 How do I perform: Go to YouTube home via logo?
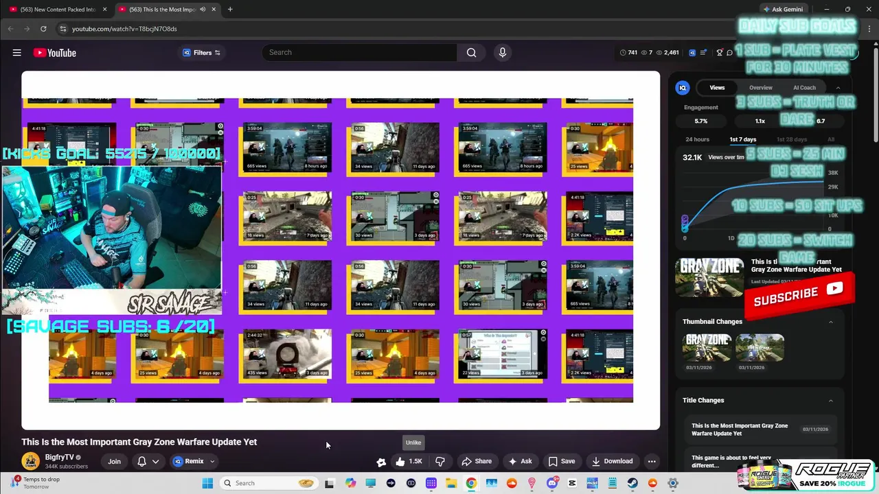54,53
